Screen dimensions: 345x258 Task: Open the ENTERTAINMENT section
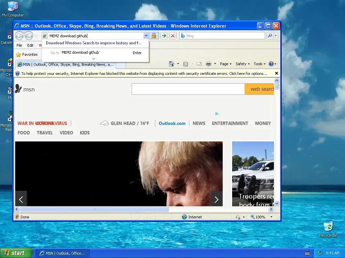pos(230,123)
